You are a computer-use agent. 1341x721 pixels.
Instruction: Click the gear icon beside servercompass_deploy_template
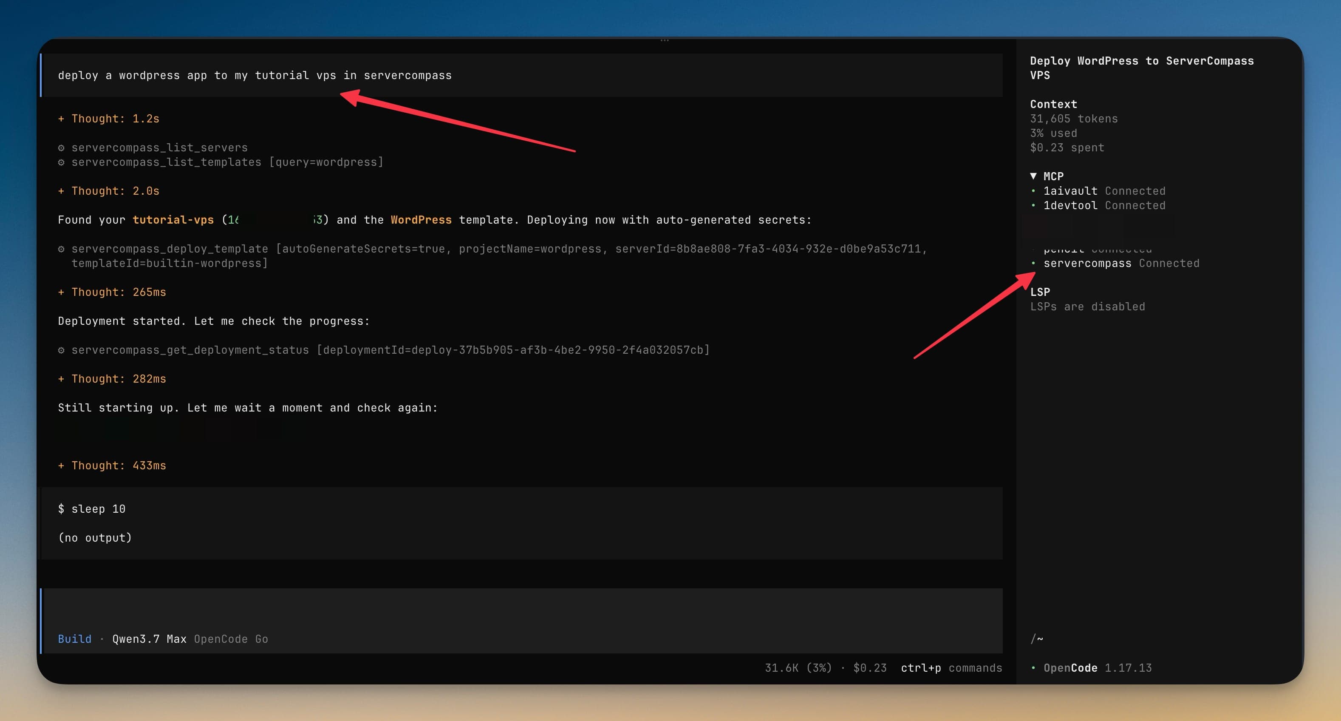pyautogui.click(x=62, y=249)
